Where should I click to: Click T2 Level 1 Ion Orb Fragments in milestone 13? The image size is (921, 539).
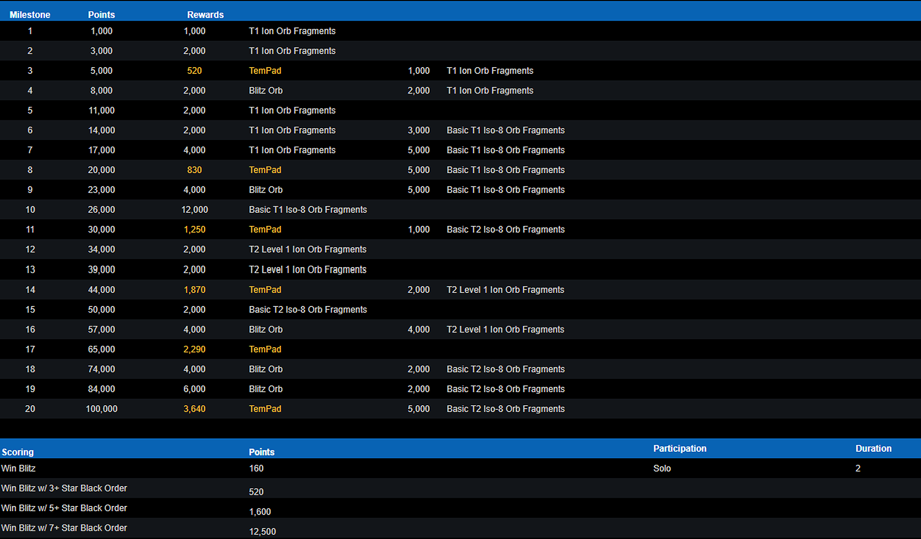click(307, 269)
